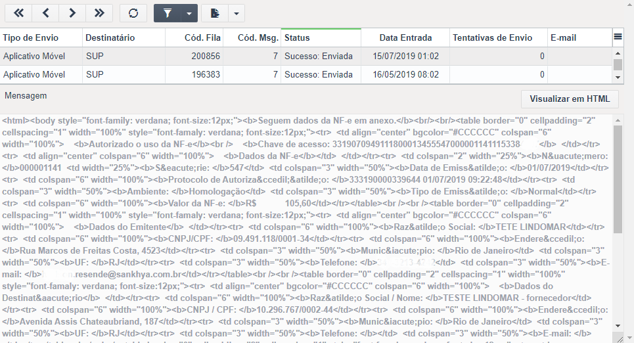Sort by Destinatário column header

pos(124,37)
